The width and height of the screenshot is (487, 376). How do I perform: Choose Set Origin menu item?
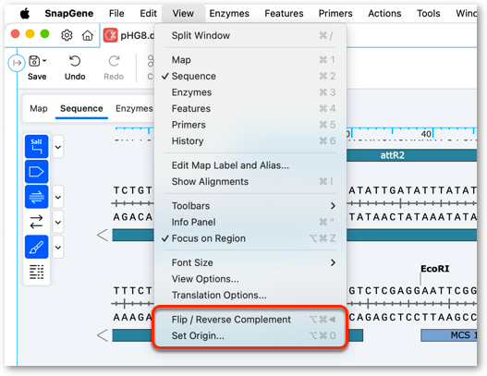250,335
